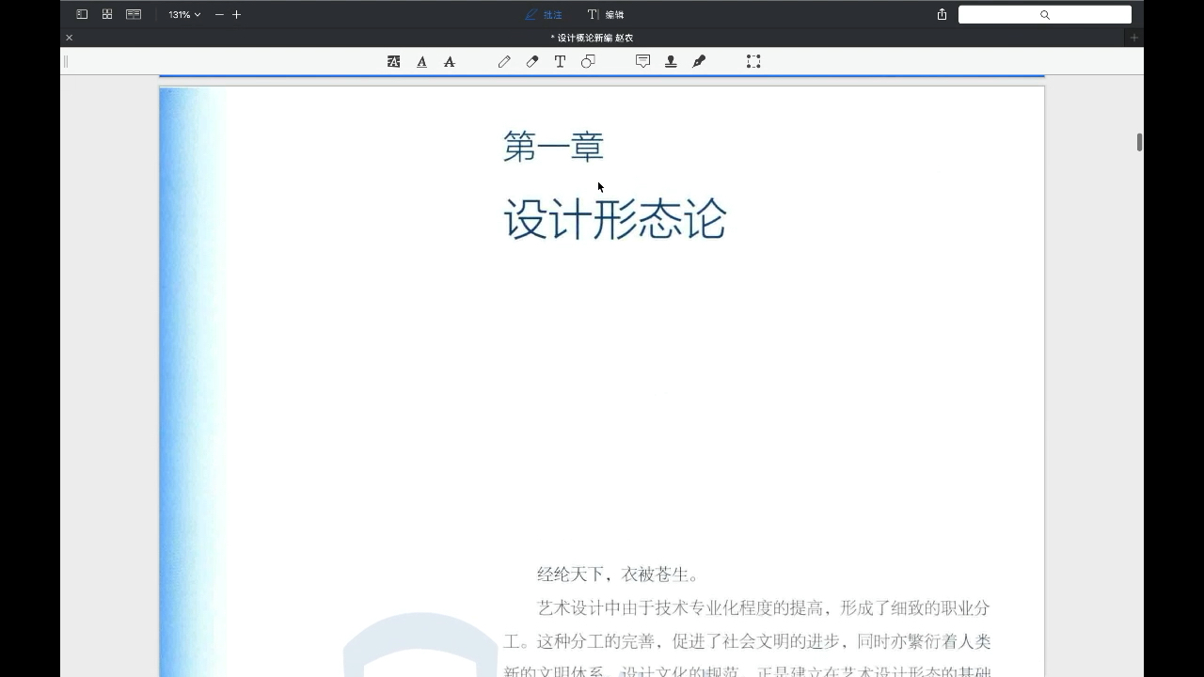The width and height of the screenshot is (1204, 677).
Task: Add a comment annotation
Action: (642, 61)
